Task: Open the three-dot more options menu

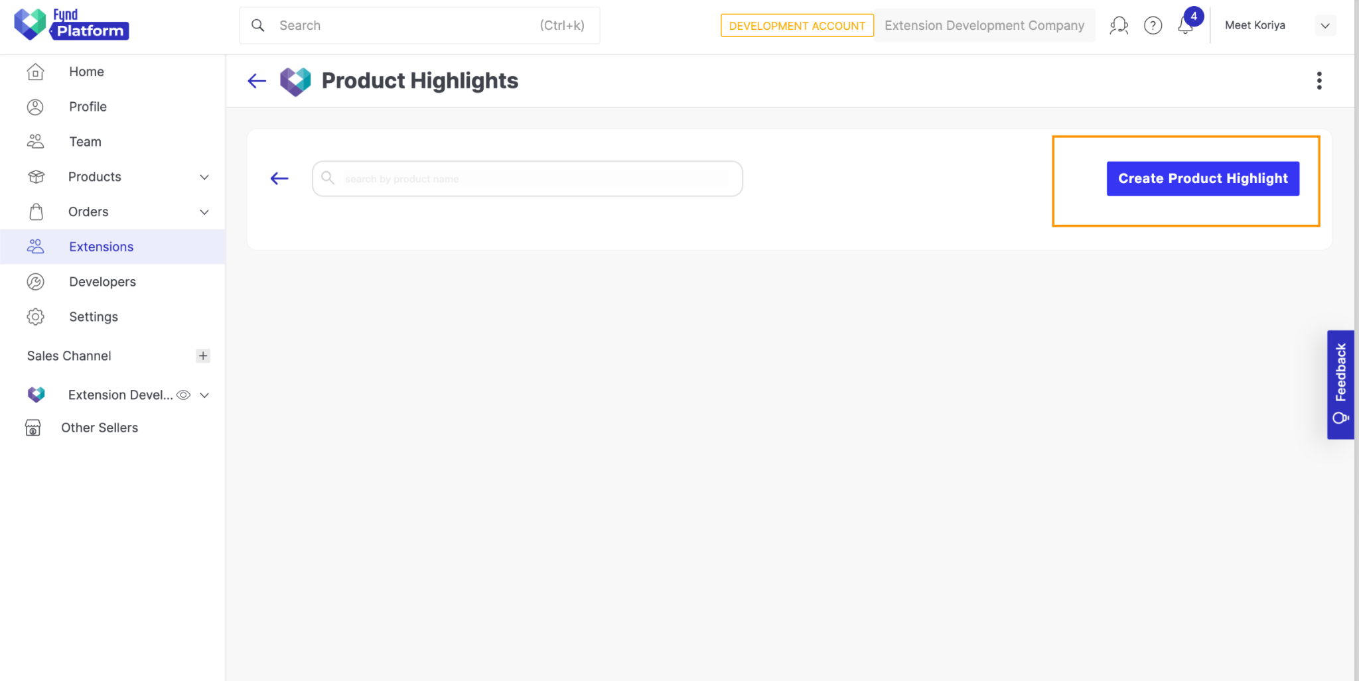Action: coord(1319,81)
